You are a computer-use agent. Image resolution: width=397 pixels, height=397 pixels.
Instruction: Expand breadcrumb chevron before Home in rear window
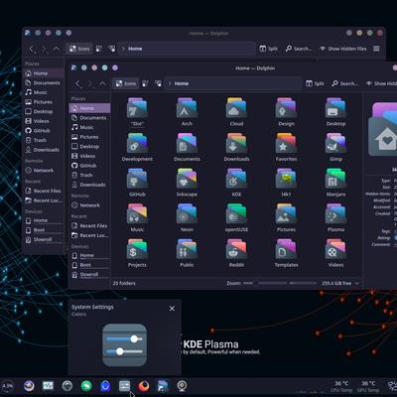coord(123,49)
